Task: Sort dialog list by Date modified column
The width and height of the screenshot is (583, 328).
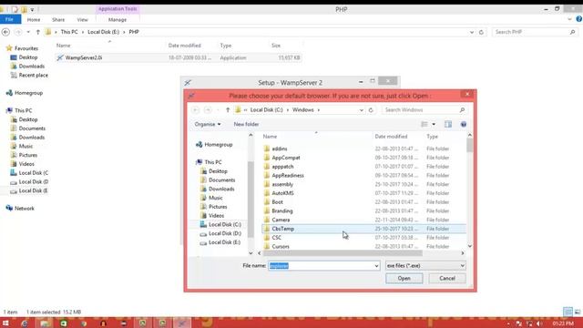Action: click(391, 137)
